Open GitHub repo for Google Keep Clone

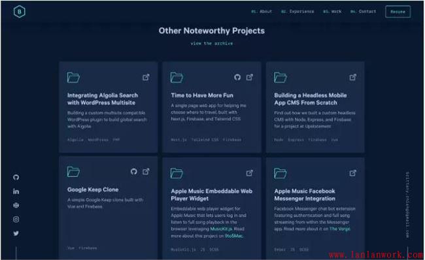click(134, 171)
